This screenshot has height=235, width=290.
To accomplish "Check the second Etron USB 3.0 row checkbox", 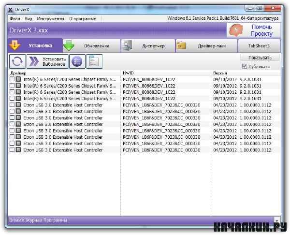I will [x=12, y=111].
